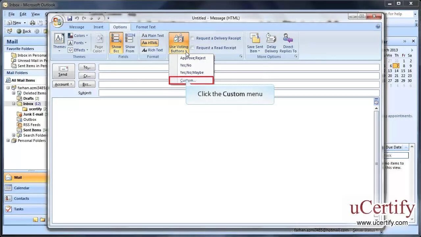Open View menu in Outlook window
This screenshot has width=421, height=237.
pos(36,14)
